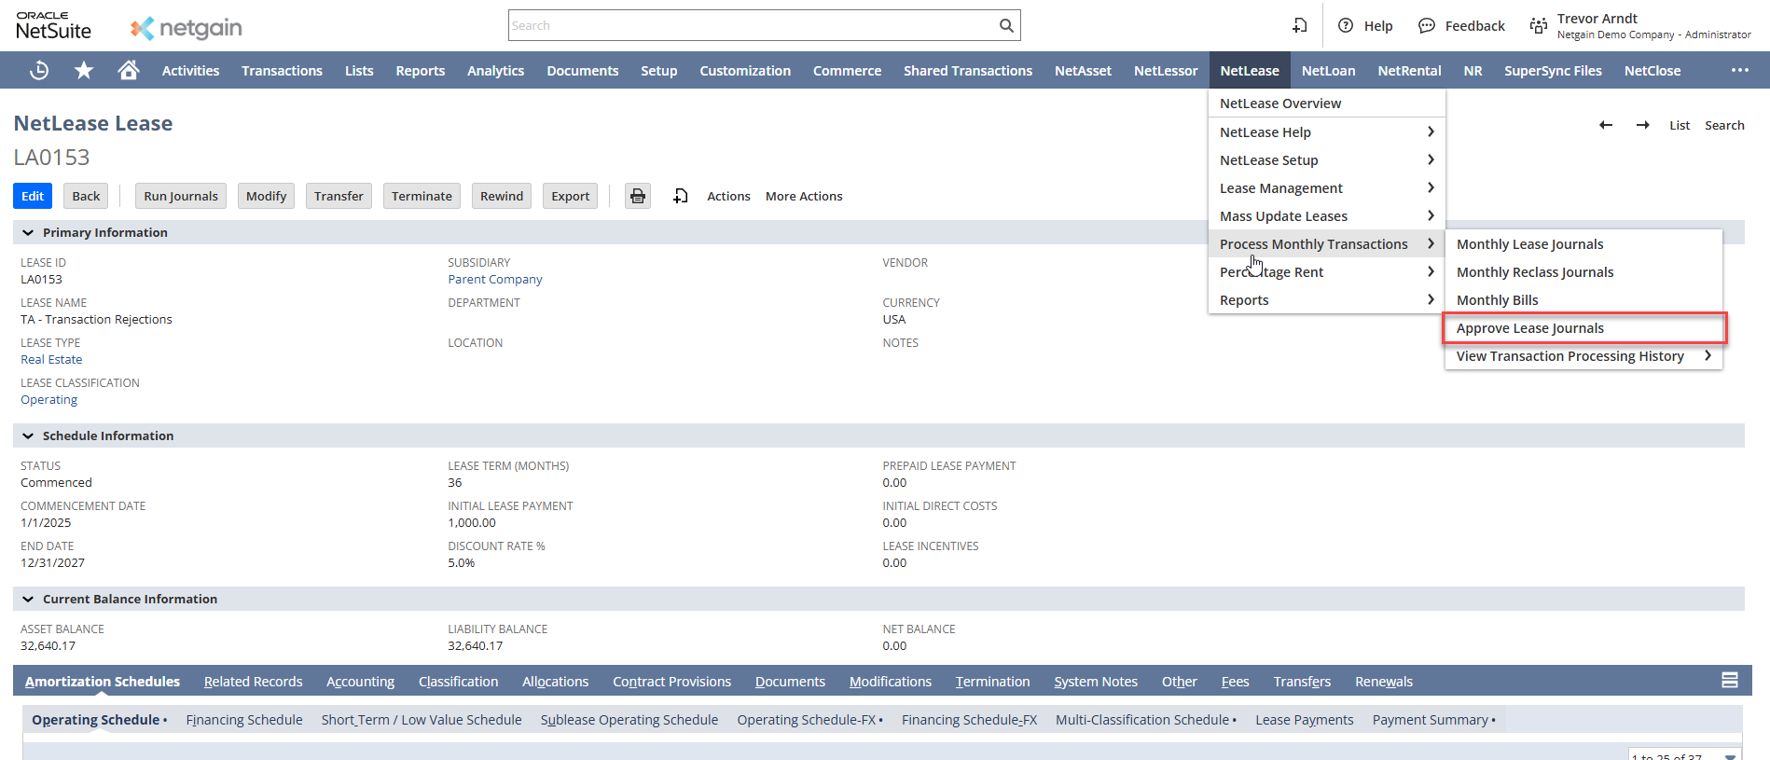Expand the Lease Management submenu
The height and width of the screenshot is (760, 1770).
pyautogui.click(x=1431, y=187)
